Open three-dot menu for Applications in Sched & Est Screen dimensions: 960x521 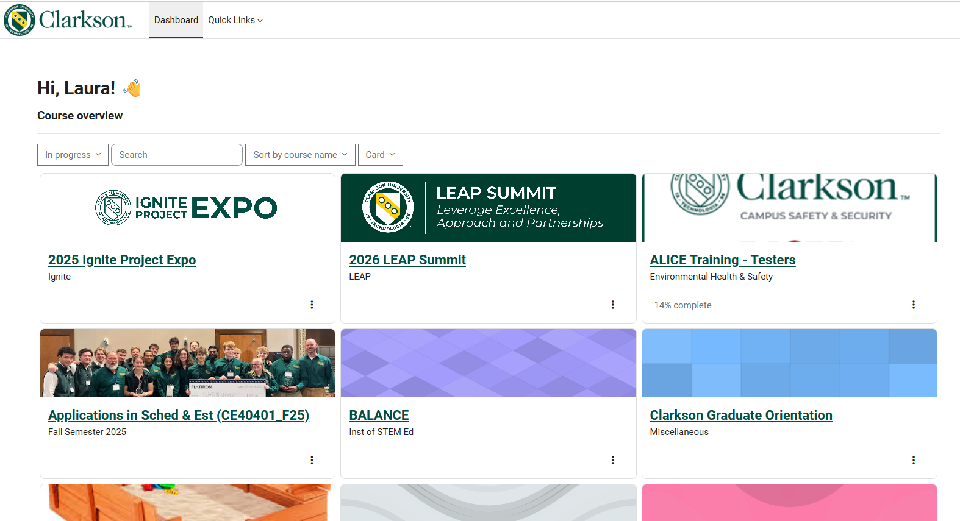point(312,460)
